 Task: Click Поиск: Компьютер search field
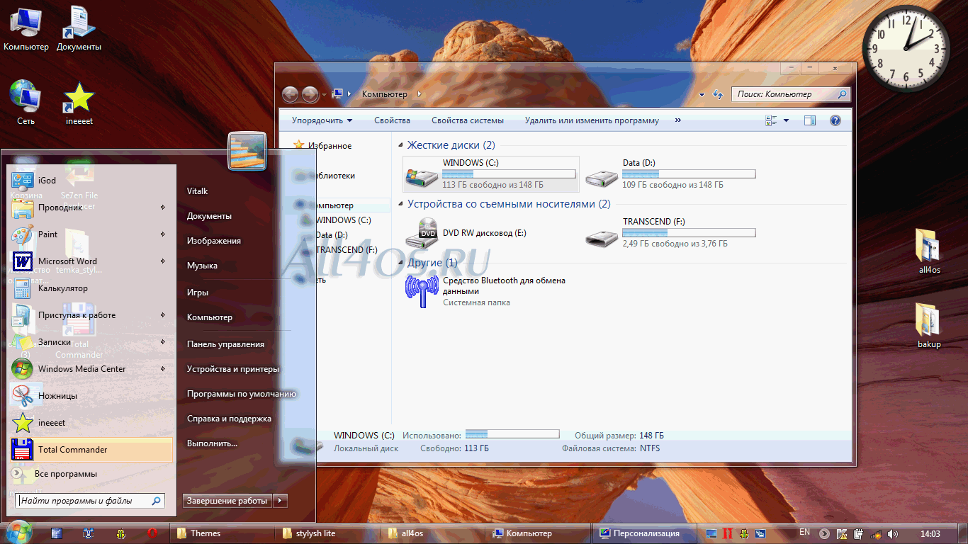pyautogui.click(x=791, y=94)
